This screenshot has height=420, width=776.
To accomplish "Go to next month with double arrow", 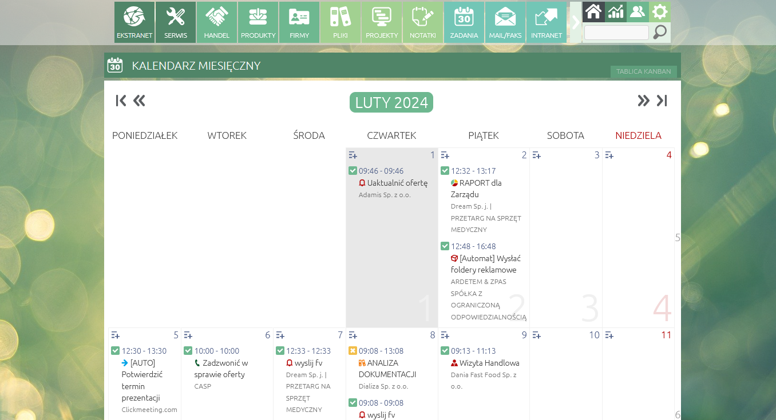I will tap(643, 101).
